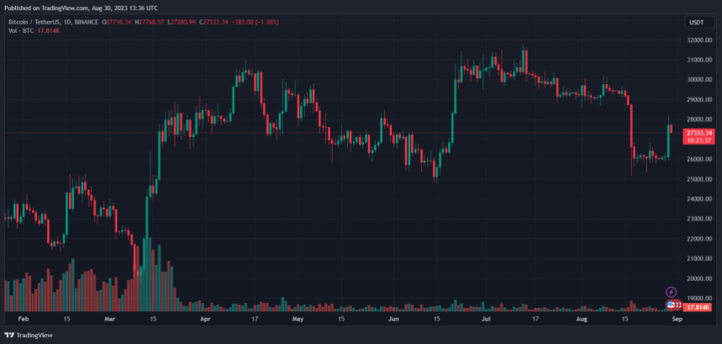
Task: Click the Feb label on time axis
Action: coord(23,320)
